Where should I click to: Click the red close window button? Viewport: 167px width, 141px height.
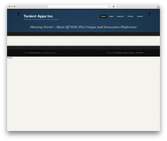10,6
